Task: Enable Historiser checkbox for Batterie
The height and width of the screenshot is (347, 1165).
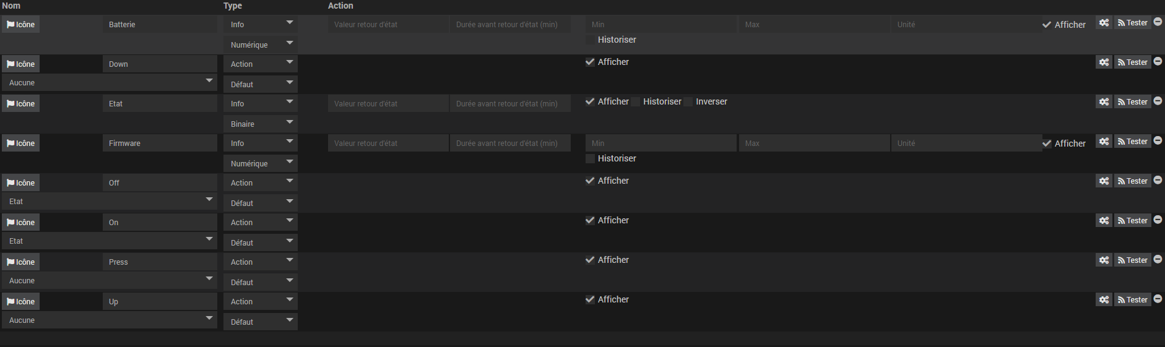Action: click(591, 40)
